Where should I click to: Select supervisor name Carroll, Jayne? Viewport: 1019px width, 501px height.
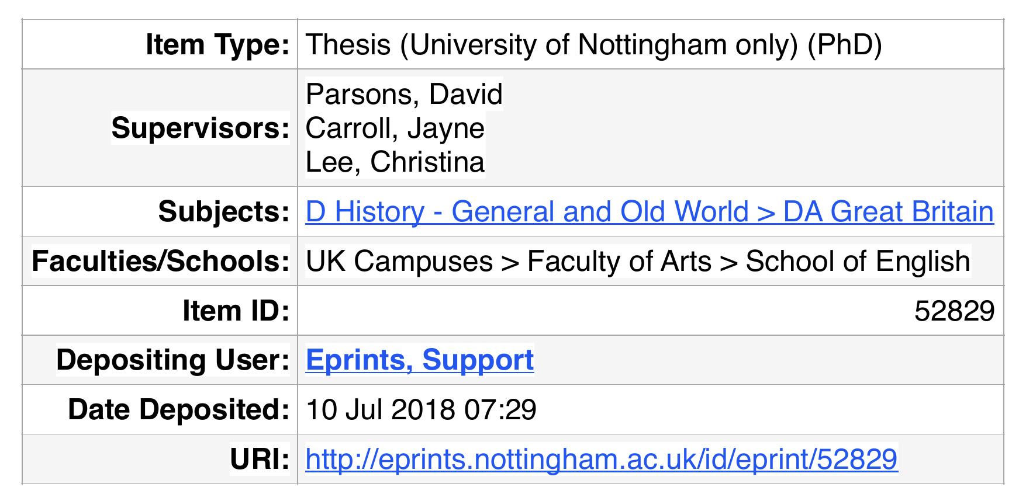[395, 128]
